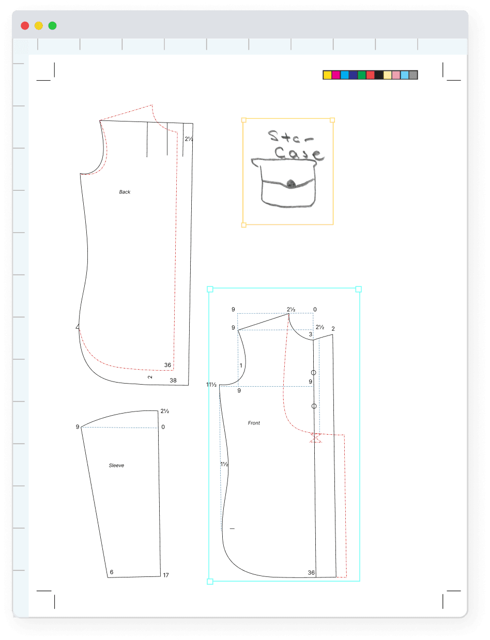490x640 pixels.
Task: Click the green maximize window button
Action: point(52,25)
